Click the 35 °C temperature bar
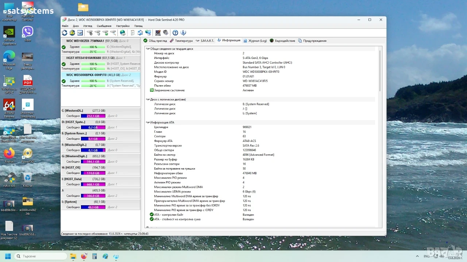Screen dimensions: 467x262 [x=93, y=52]
